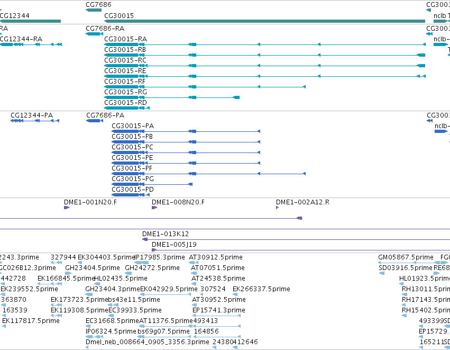
Task: Pick CDS CG30015-PC label
Action: [132, 147]
